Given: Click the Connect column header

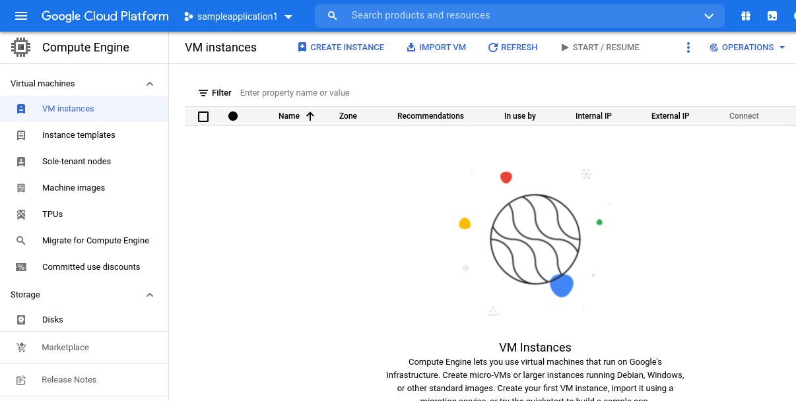Looking at the screenshot, I should click(744, 116).
